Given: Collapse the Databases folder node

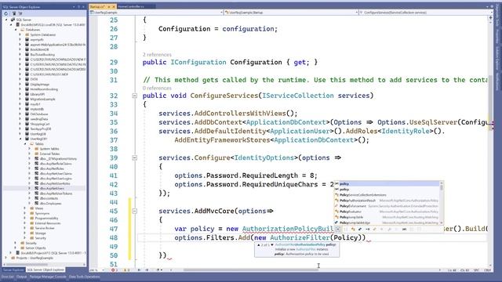Looking at the screenshot, I should 16,30.
